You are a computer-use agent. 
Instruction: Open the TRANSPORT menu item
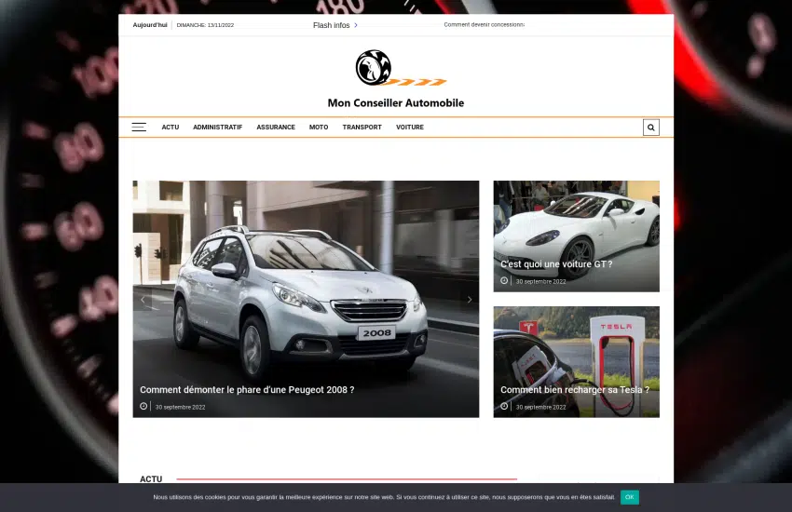[x=362, y=128]
